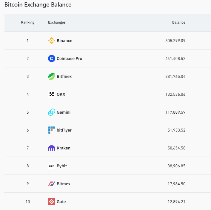Select the Gemini exchange name
Viewport: 211px width, 210px height.
click(x=64, y=112)
